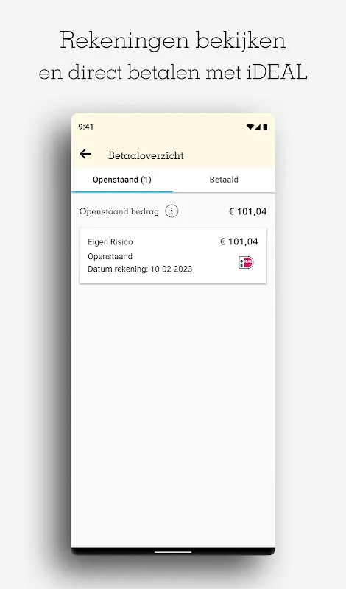346x589 pixels.
Task: Open info icon beside Openstaand bedrag
Action: [x=172, y=211]
